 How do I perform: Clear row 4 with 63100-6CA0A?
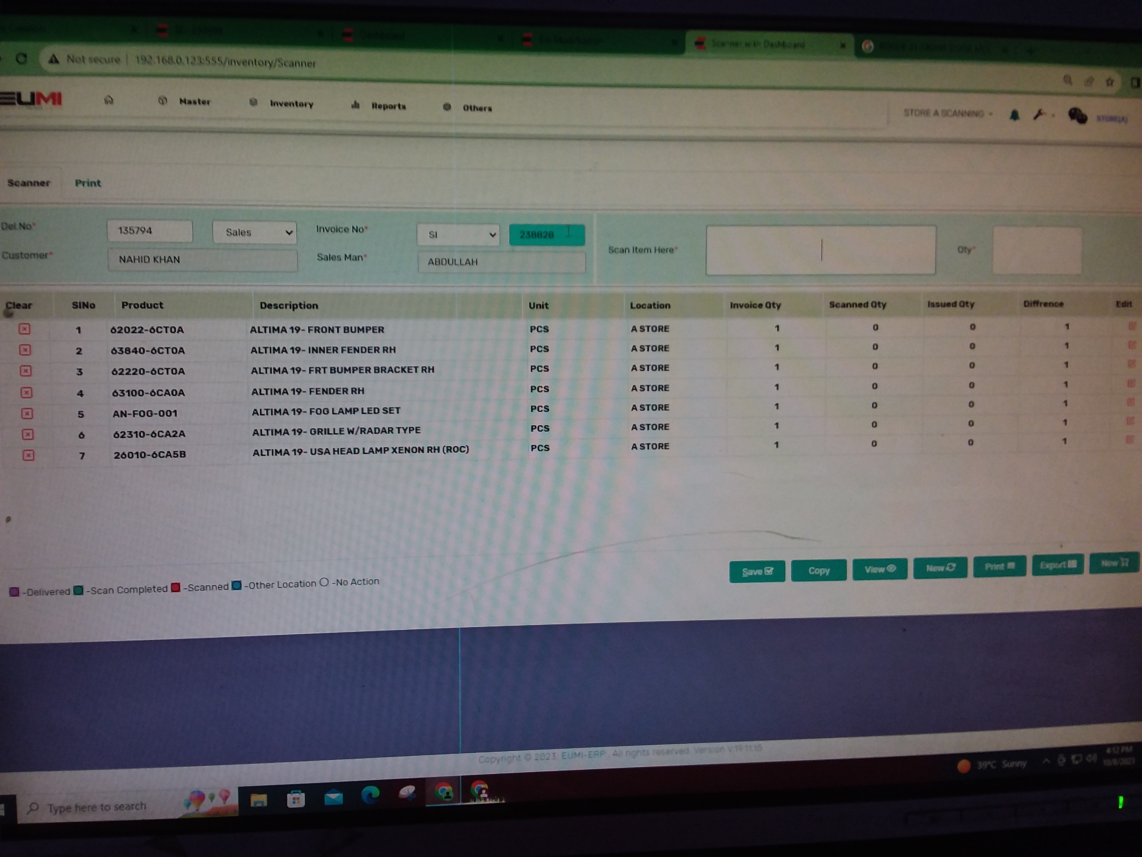(26, 392)
